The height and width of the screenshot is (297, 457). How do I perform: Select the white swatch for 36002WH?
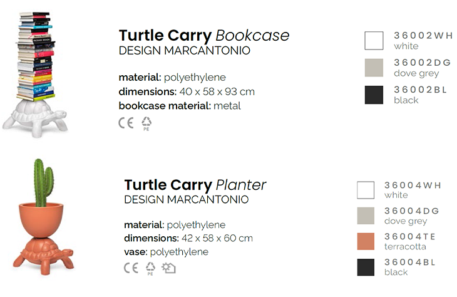(374, 41)
